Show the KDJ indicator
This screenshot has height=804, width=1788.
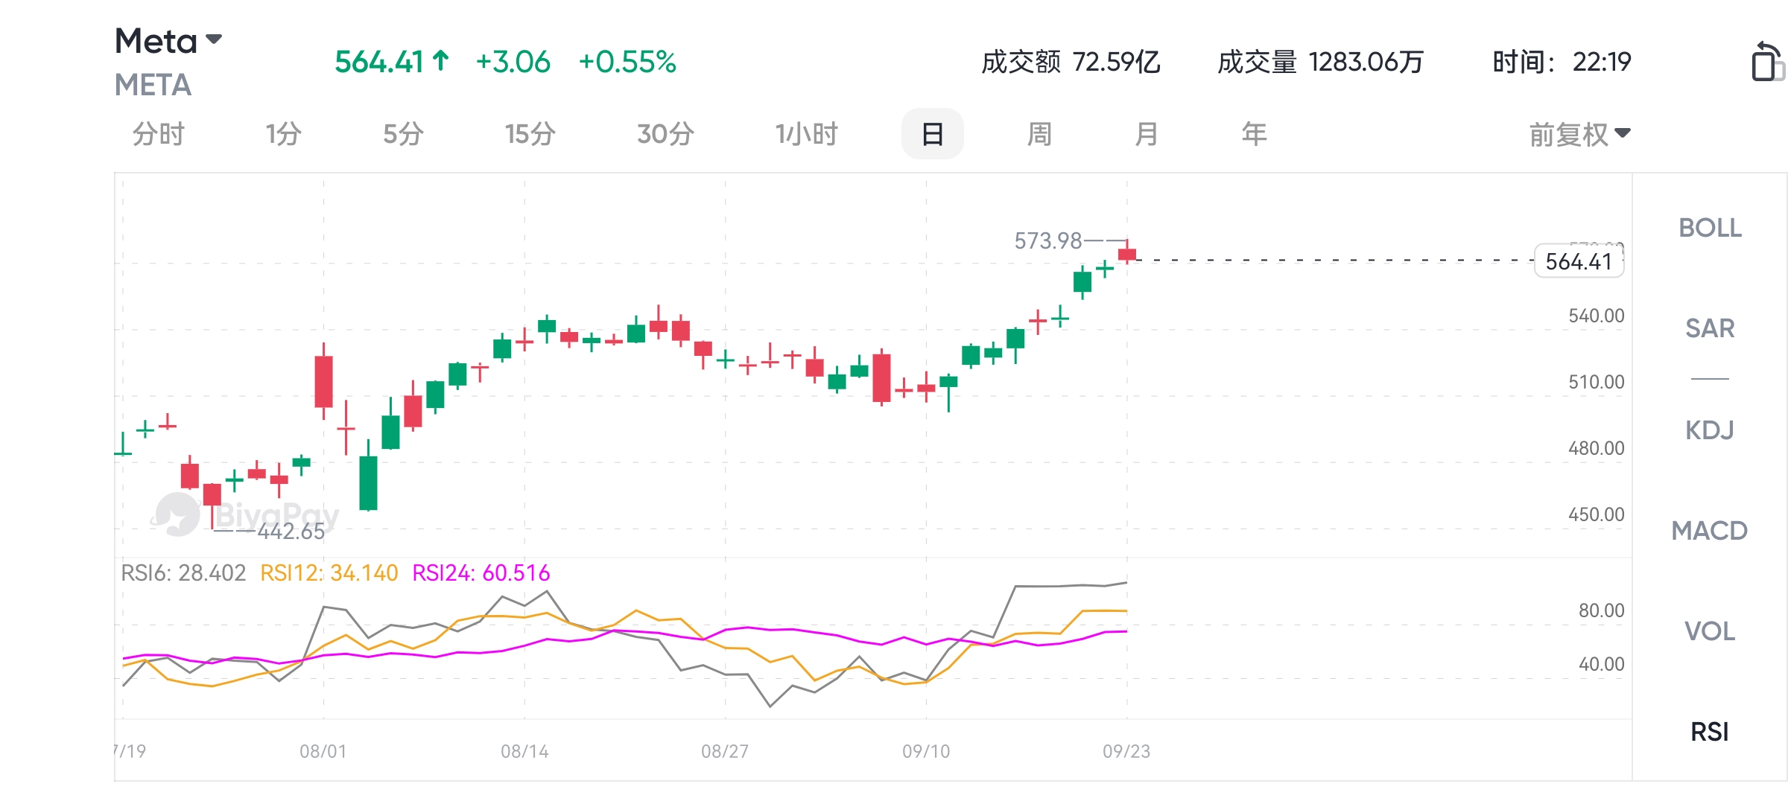1710,430
